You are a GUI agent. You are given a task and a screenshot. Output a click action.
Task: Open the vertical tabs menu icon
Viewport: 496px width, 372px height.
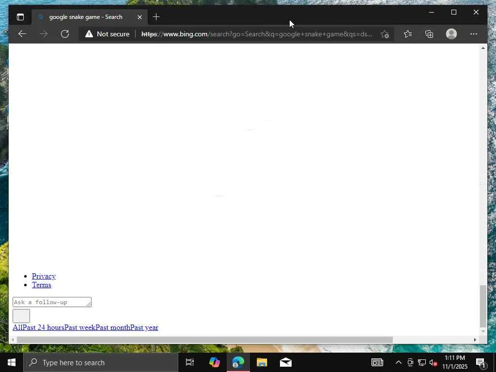[20, 17]
